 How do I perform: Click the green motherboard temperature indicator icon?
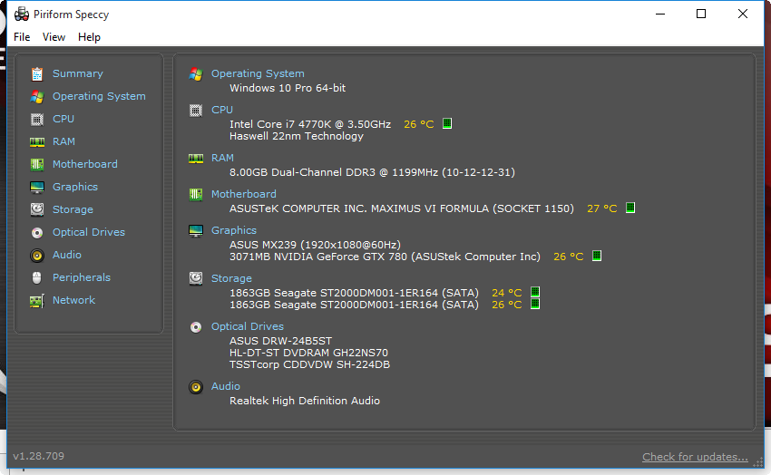[x=629, y=208]
